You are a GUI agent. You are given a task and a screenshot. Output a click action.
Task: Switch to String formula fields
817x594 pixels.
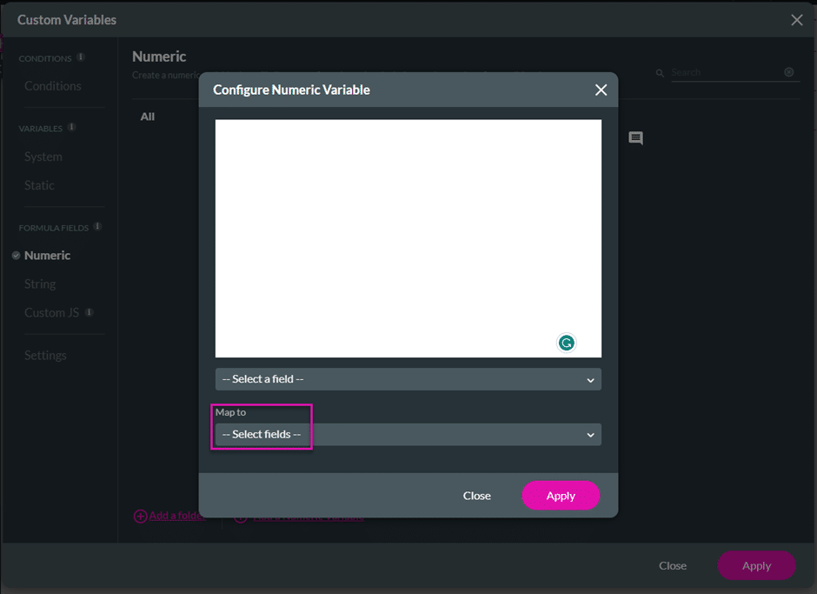coord(40,284)
